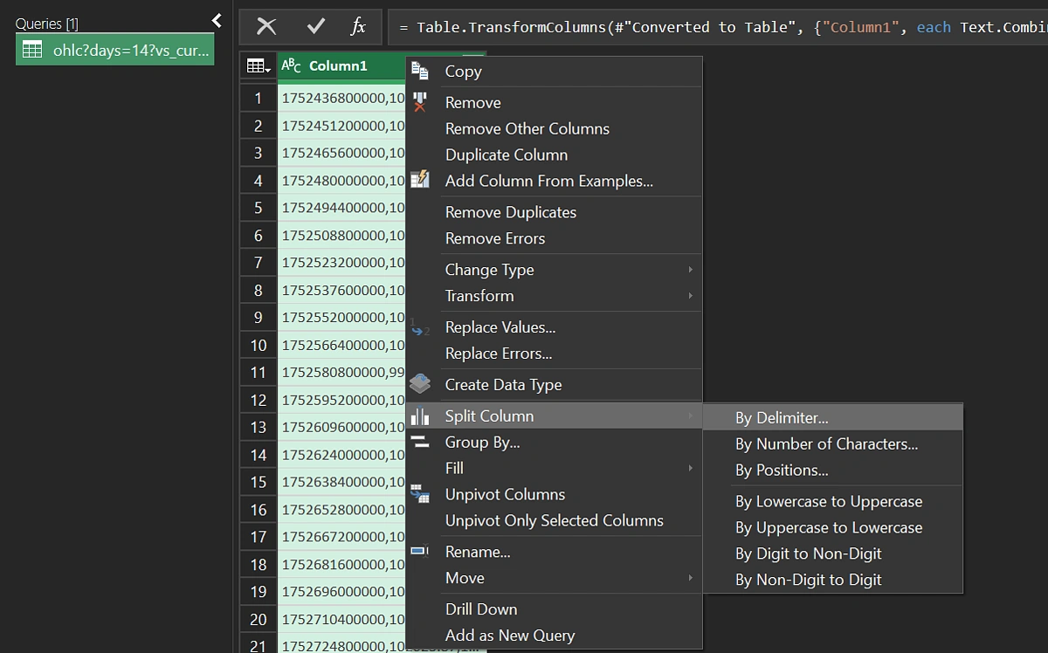Click the Rename icon in the menu

point(422,551)
